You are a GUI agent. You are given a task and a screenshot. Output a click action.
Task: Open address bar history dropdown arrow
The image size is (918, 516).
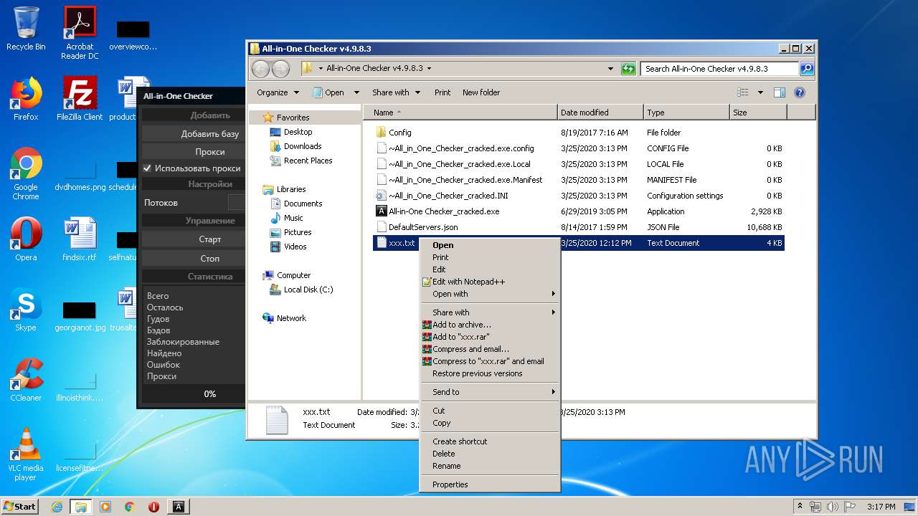pos(610,69)
